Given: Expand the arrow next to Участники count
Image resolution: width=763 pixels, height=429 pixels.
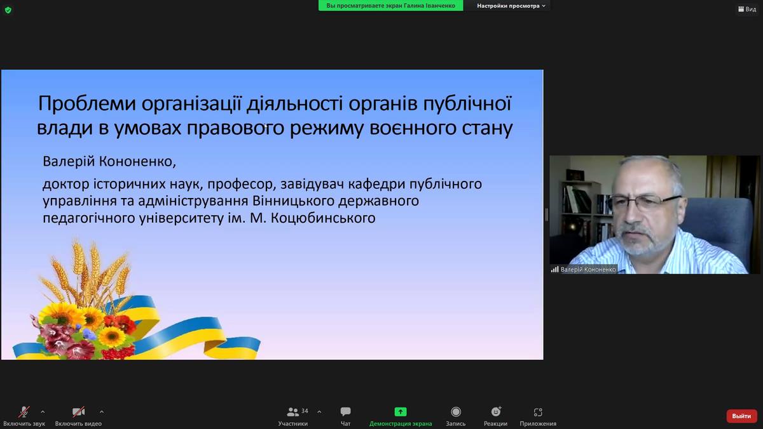Looking at the screenshot, I should [319, 411].
